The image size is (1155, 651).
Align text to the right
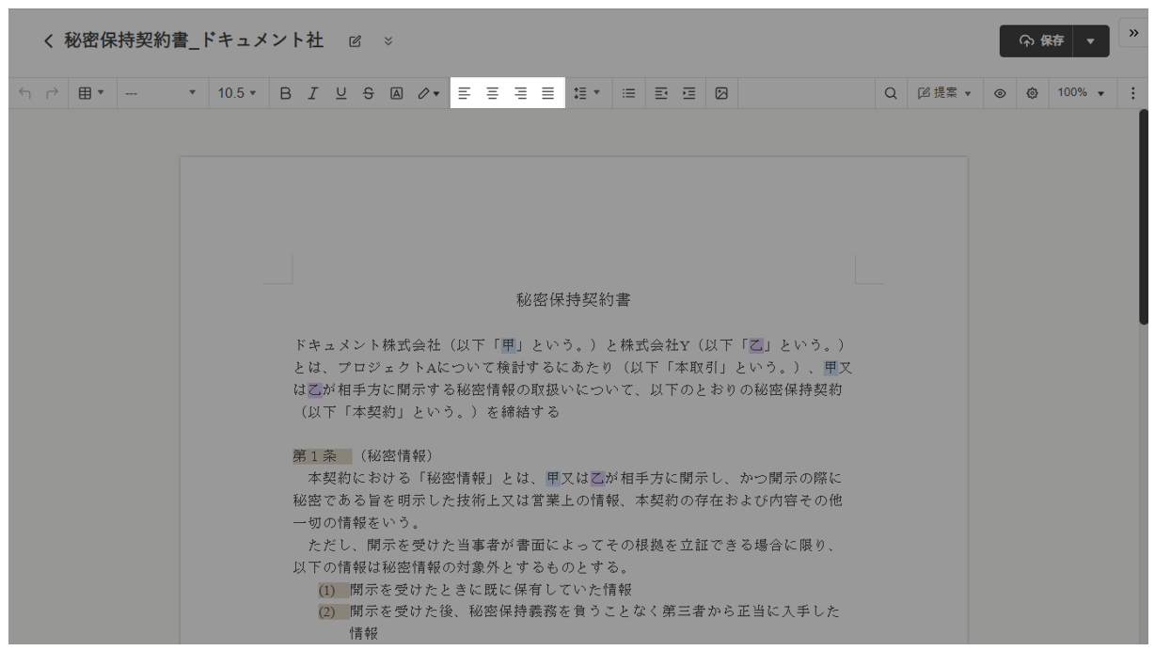point(520,93)
